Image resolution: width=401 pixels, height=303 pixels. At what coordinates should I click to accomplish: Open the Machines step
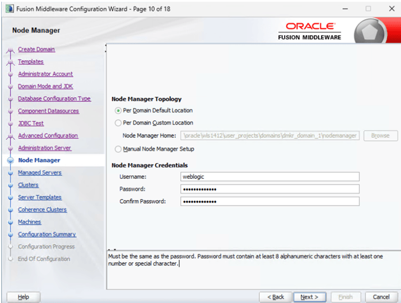tap(29, 222)
